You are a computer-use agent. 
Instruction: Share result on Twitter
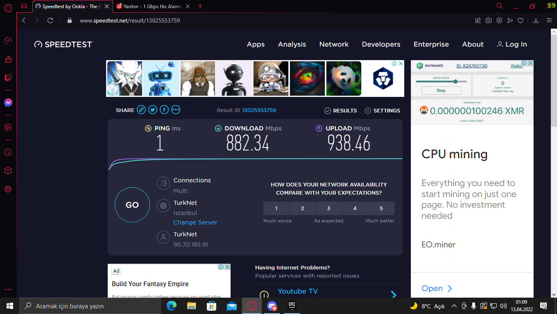pyautogui.click(x=153, y=110)
